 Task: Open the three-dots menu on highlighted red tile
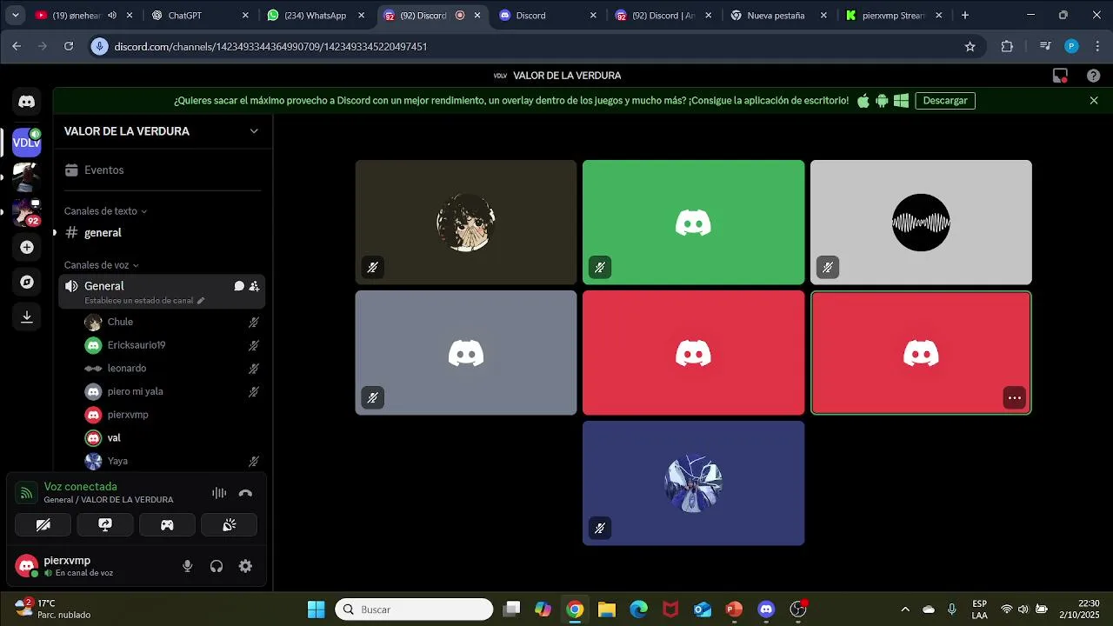coord(1014,398)
